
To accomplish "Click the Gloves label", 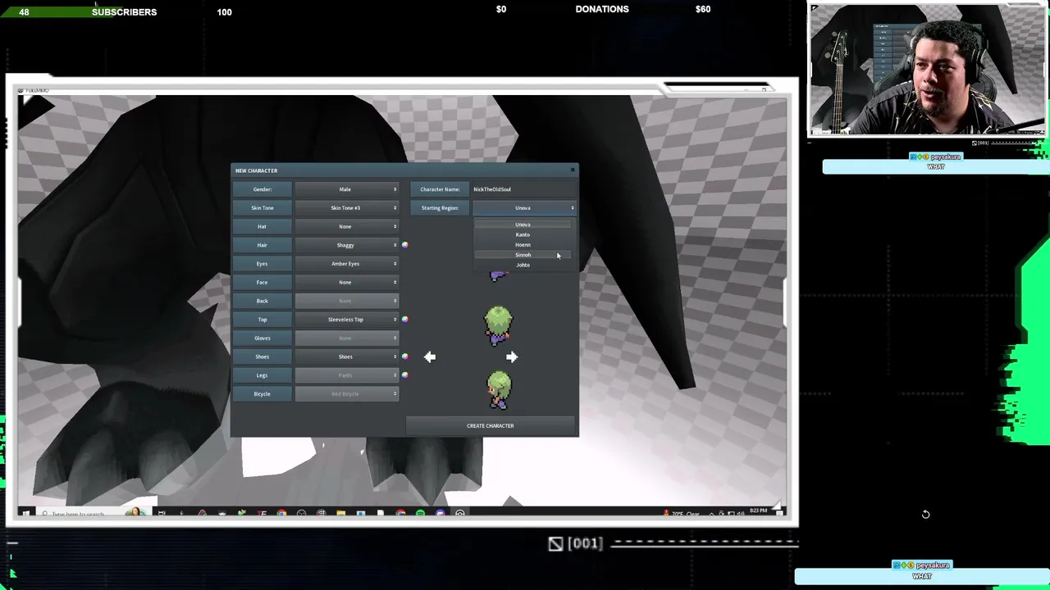I will [x=262, y=338].
